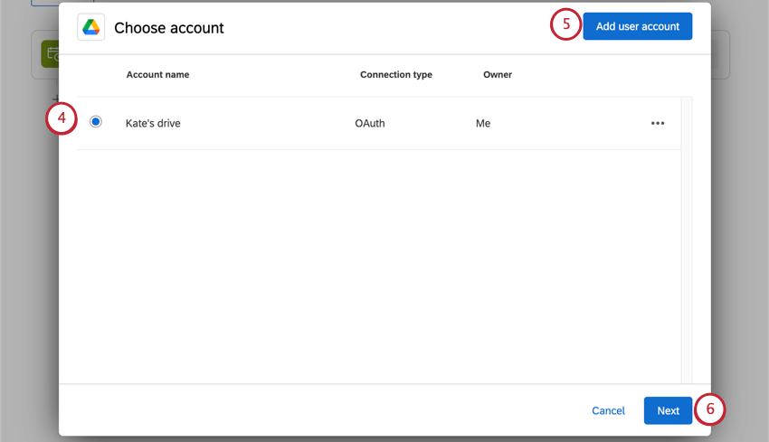Click the OAuth connection type cell
Screen dimensions: 769x442
370,123
